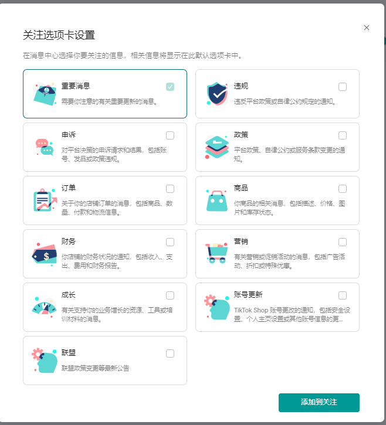Click the stacked layers icon for 政策
Screen dimensions: 386x425
[x=217, y=147]
